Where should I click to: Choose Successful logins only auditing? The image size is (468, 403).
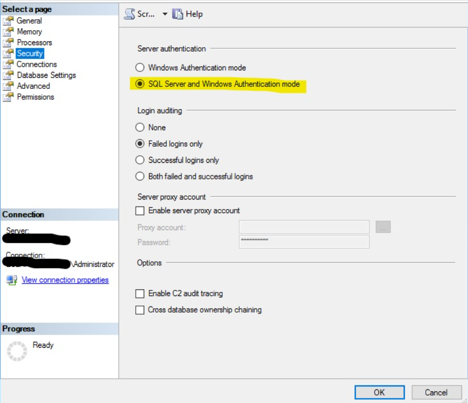coord(140,160)
